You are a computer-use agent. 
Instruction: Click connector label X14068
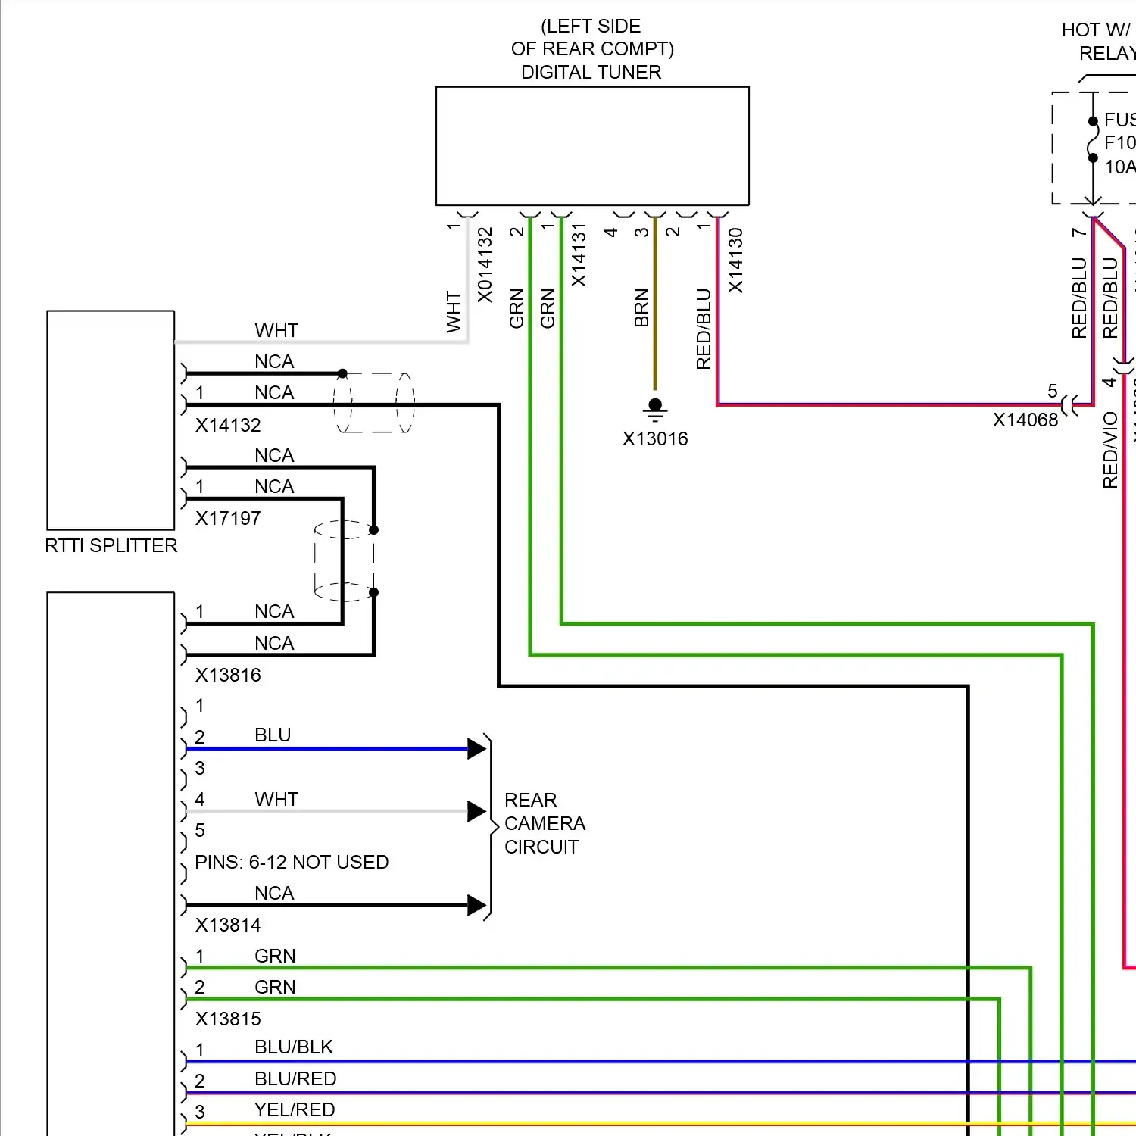coord(1025,420)
